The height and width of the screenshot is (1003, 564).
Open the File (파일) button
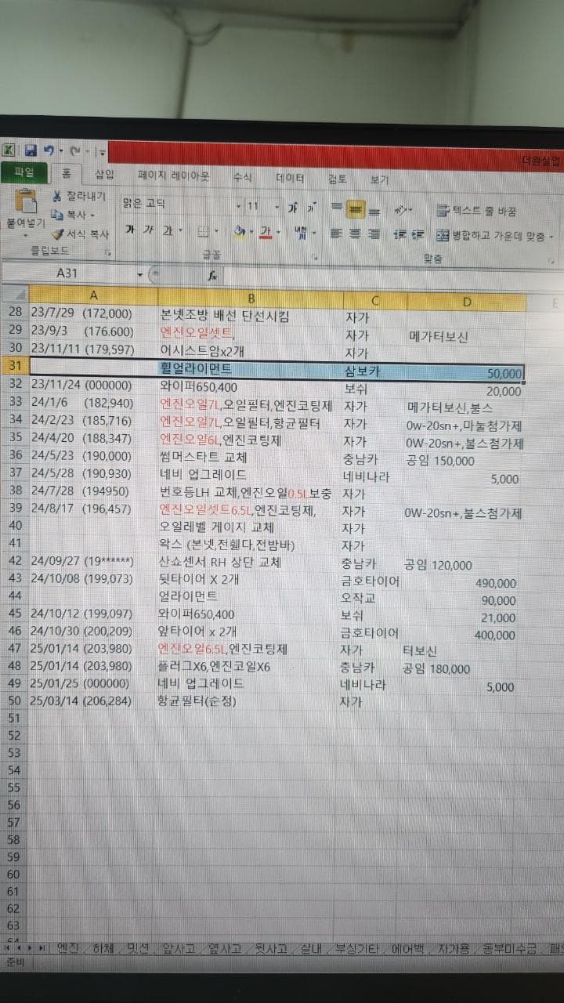24,173
